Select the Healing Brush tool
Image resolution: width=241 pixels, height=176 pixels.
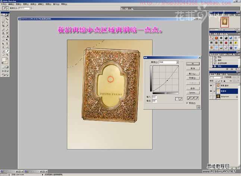[3, 30]
